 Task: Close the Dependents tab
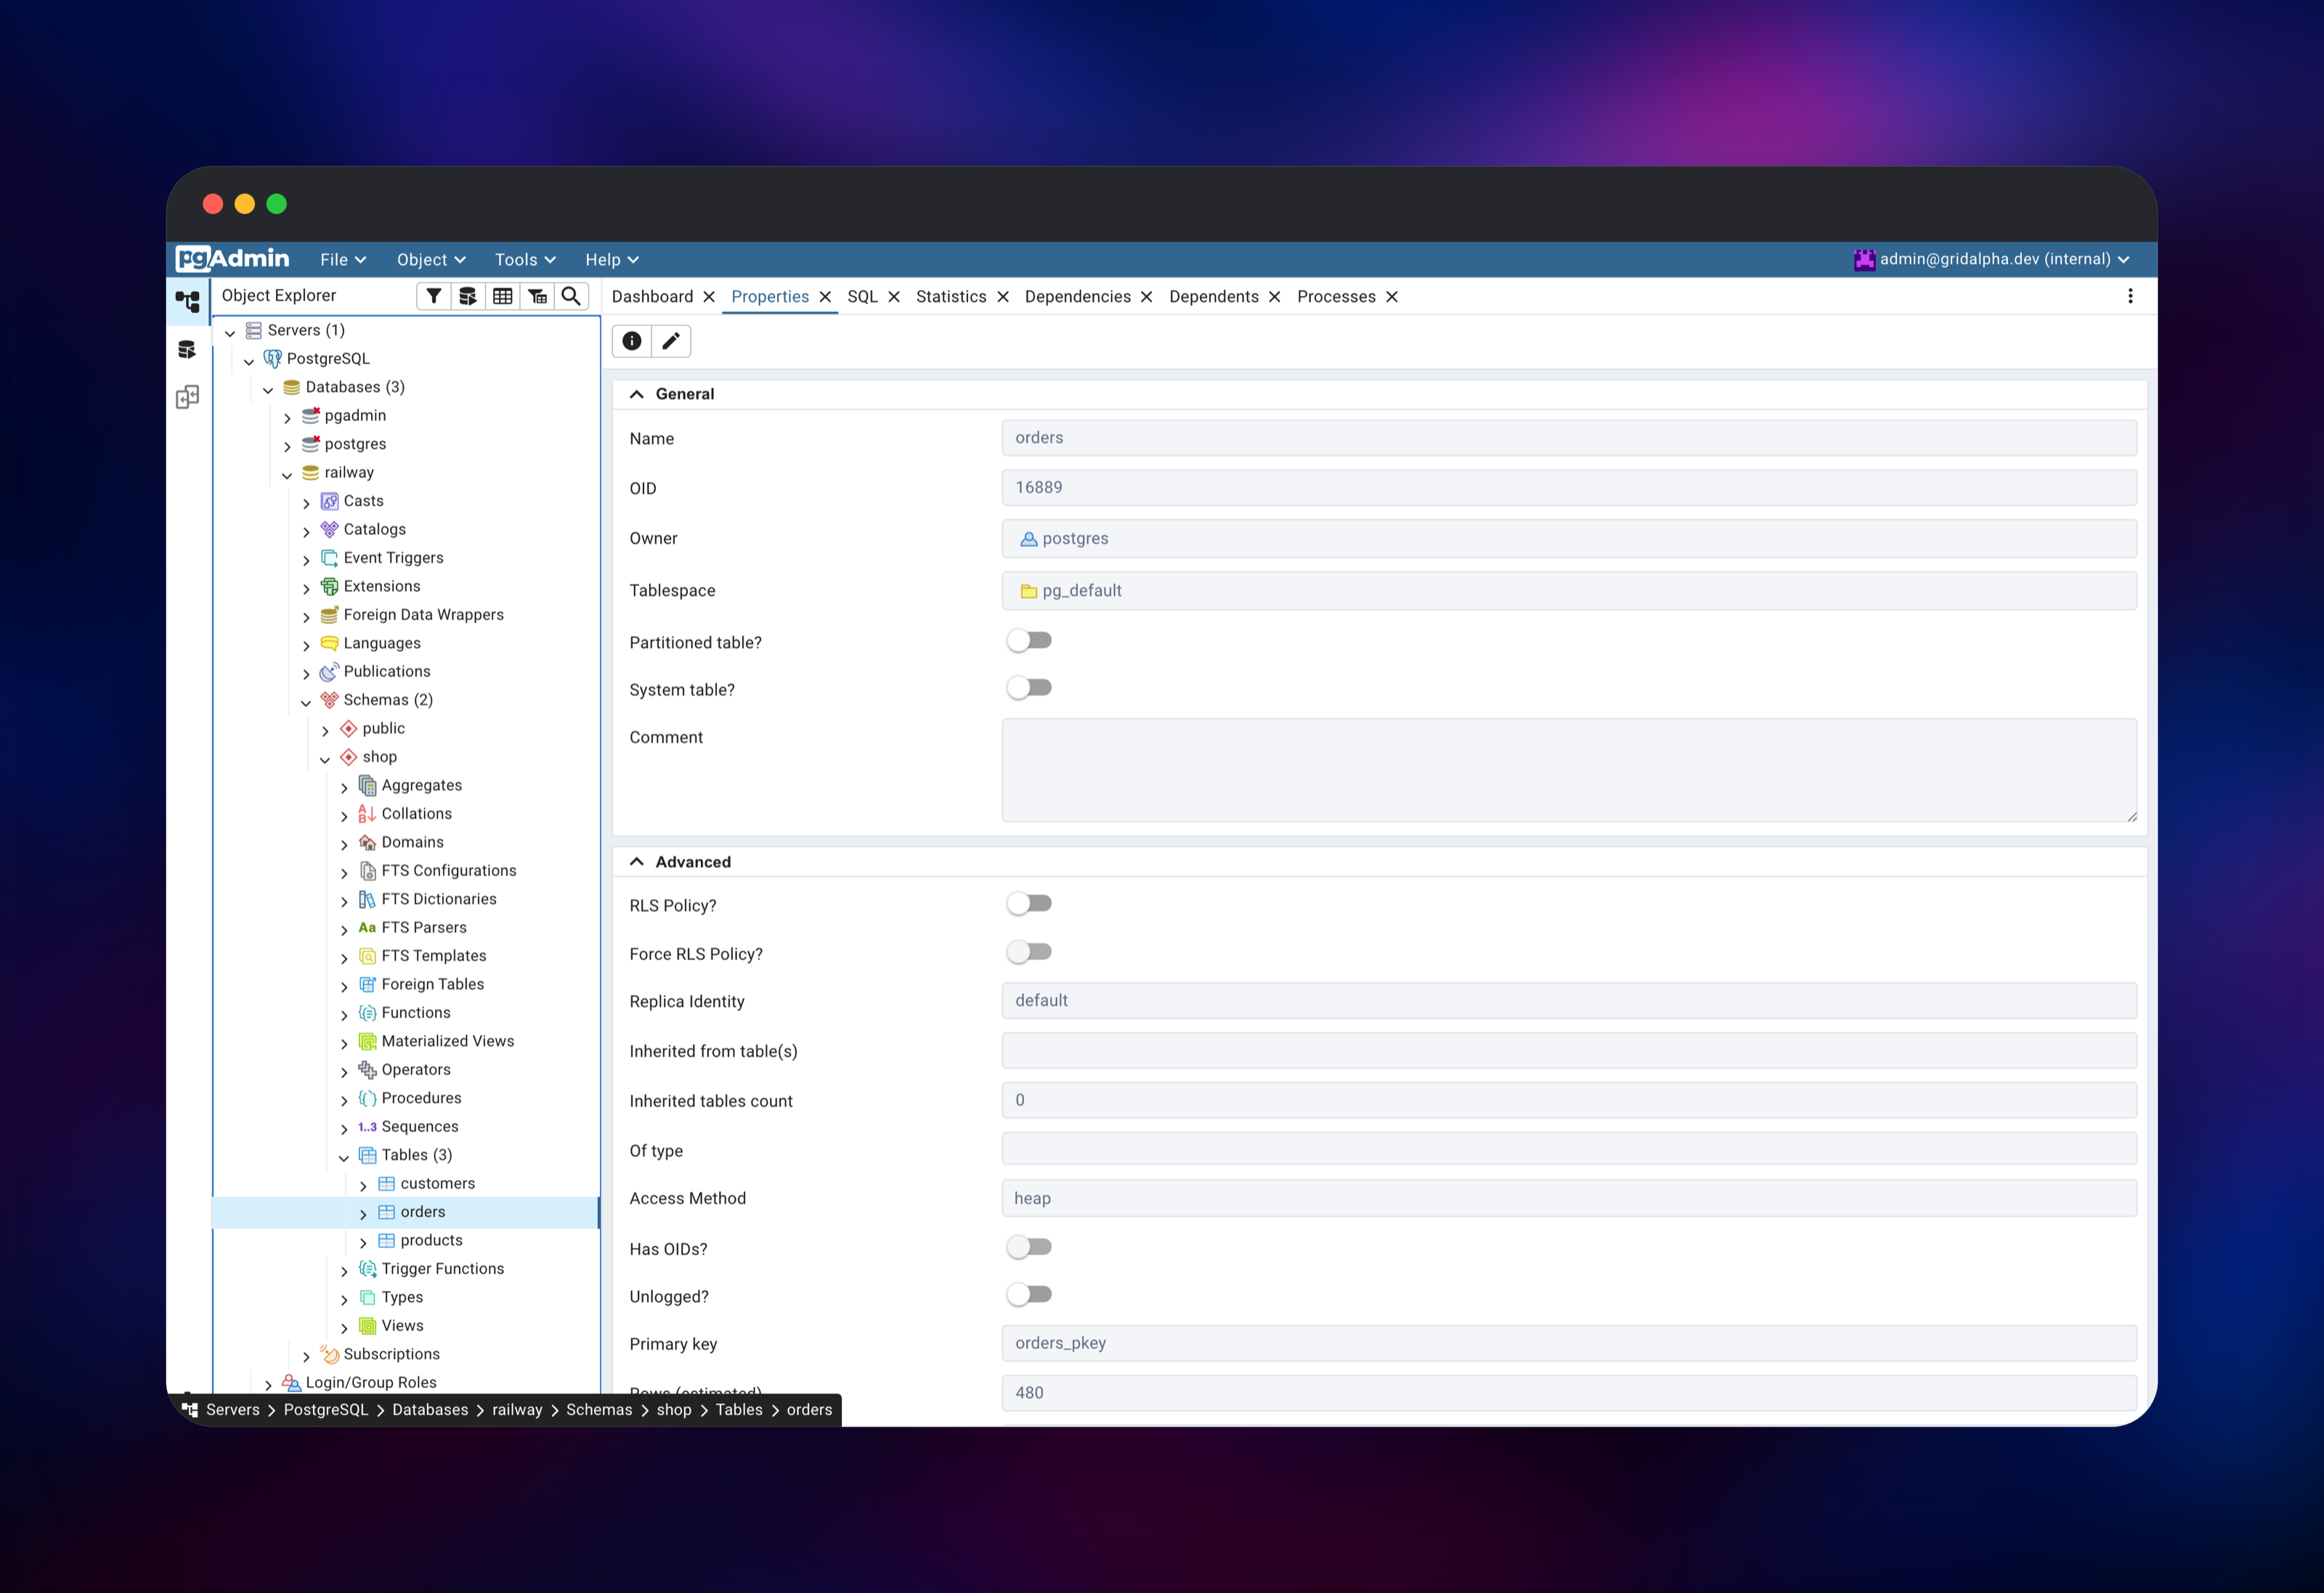(x=1274, y=297)
